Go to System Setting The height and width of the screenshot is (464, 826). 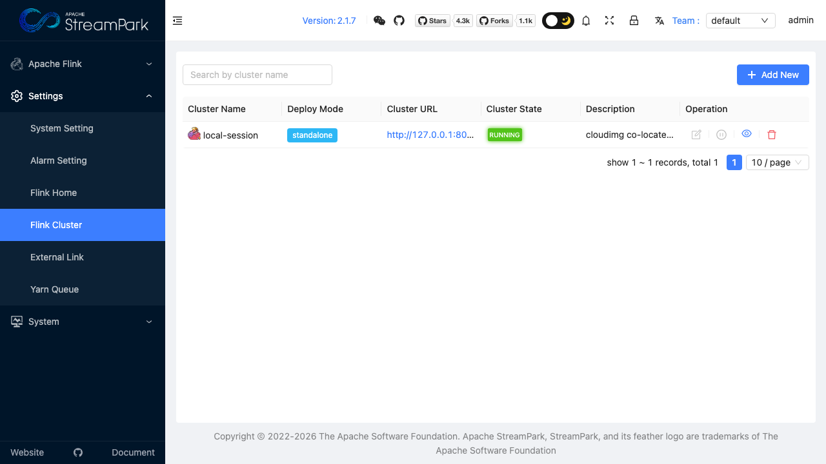(x=83, y=128)
